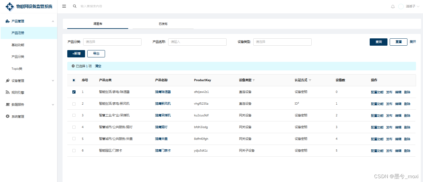Click the 查询 button
The width and height of the screenshot is (423, 182).
click(379, 42)
